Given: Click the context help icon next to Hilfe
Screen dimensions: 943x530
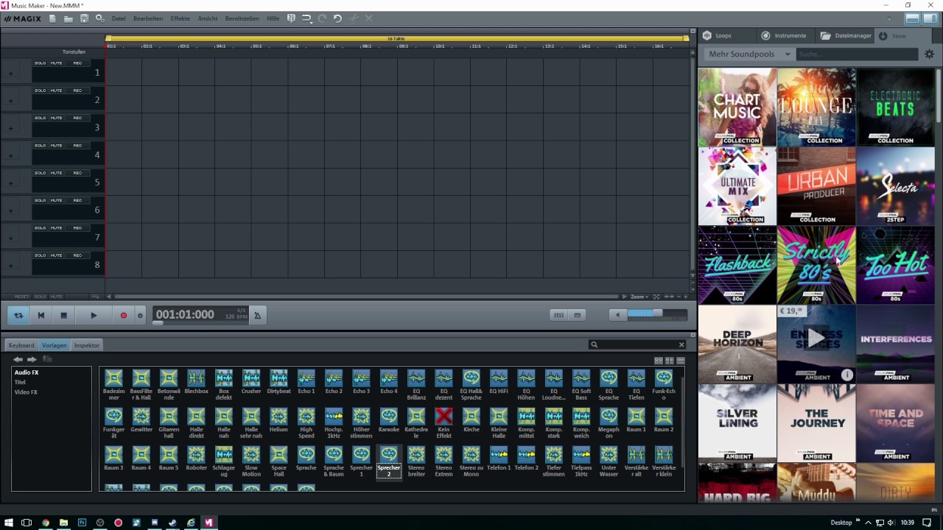Looking at the screenshot, I should click(291, 18).
